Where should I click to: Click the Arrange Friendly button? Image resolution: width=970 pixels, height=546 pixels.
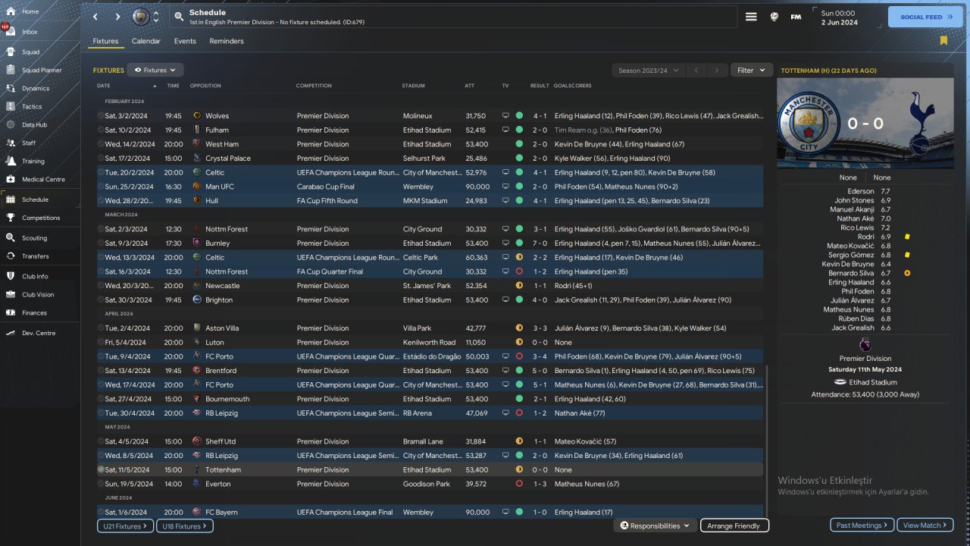pos(734,526)
